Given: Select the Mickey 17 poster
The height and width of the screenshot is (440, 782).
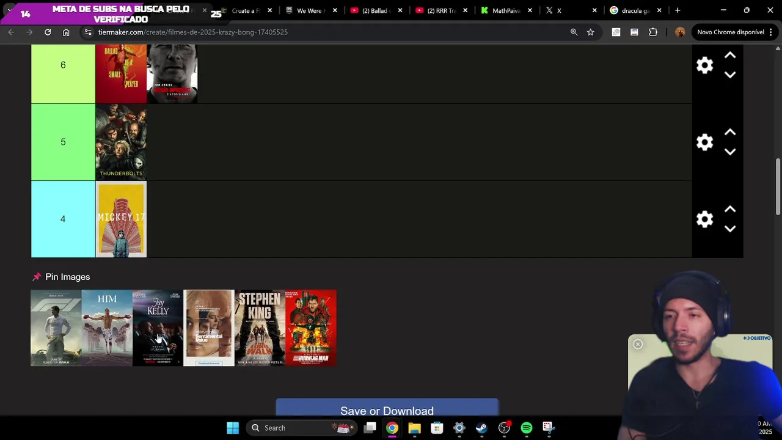Looking at the screenshot, I should coord(121,219).
